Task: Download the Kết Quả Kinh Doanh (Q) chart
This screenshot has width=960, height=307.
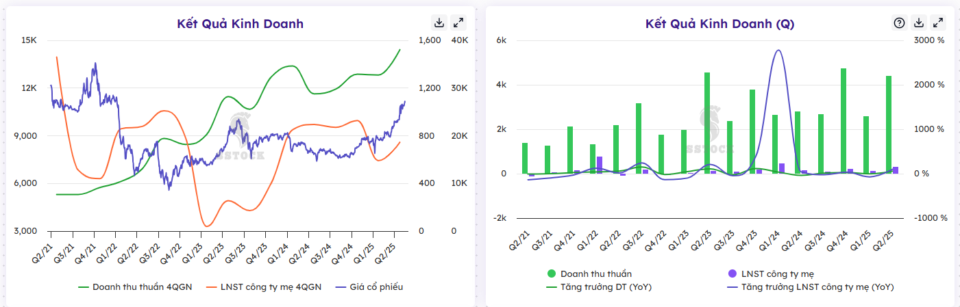Action: point(920,23)
